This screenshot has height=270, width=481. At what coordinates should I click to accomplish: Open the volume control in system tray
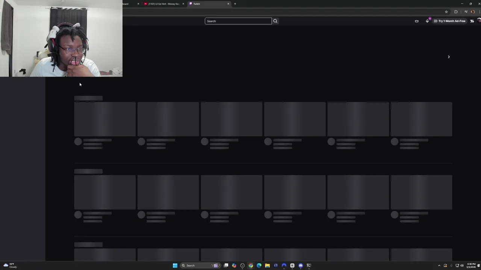[462, 265]
